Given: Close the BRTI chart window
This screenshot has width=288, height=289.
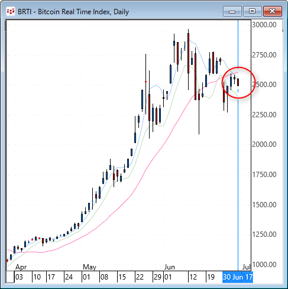Looking at the screenshot, I should (x=273, y=11).
